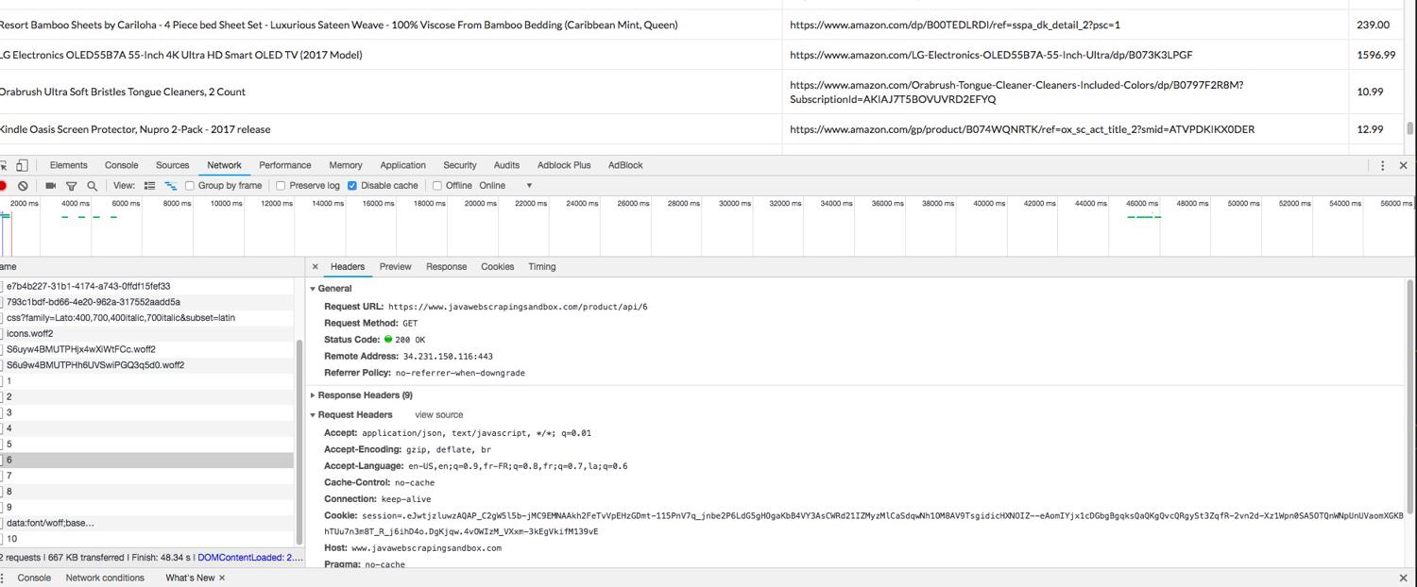Select the What's New drawer tab
The width and height of the screenshot is (1417, 587).
(190, 578)
